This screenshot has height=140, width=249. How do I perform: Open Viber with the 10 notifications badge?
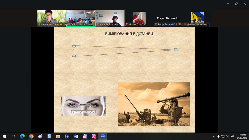pyautogui.click(x=94, y=136)
